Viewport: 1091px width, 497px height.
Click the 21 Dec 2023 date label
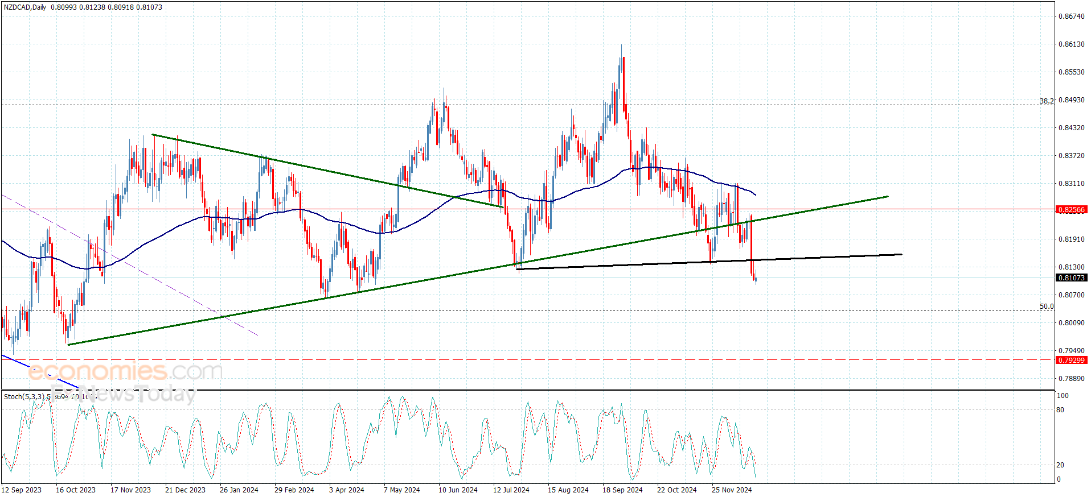[x=185, y=490]
